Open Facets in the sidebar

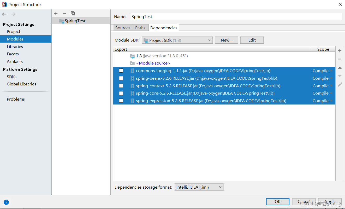[x=13, y=54]
